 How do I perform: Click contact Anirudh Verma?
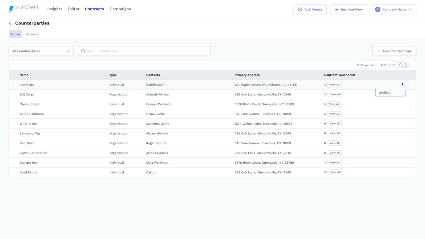tap(157, 94)
